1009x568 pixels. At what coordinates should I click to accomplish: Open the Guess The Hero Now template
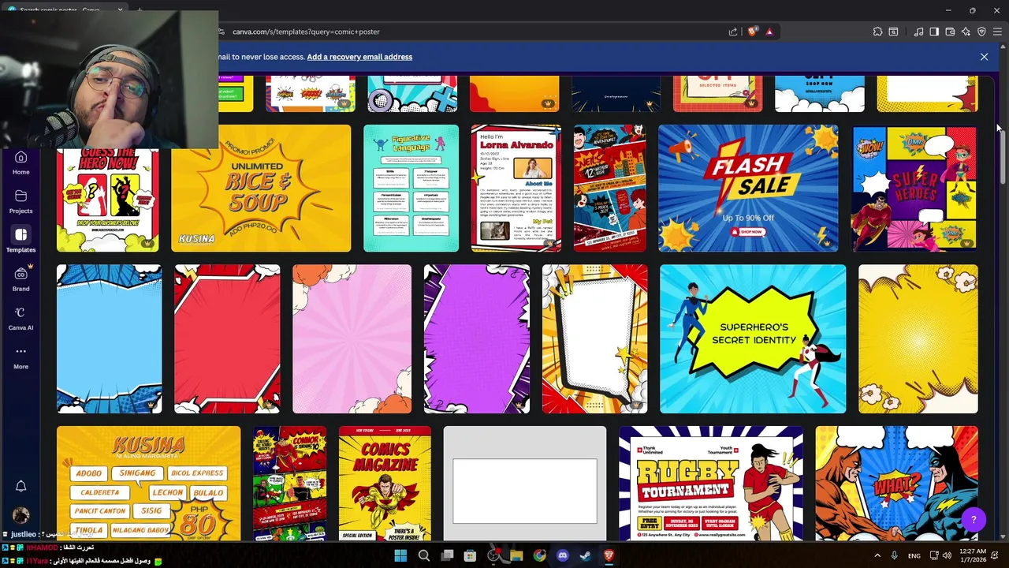point(107,200)
